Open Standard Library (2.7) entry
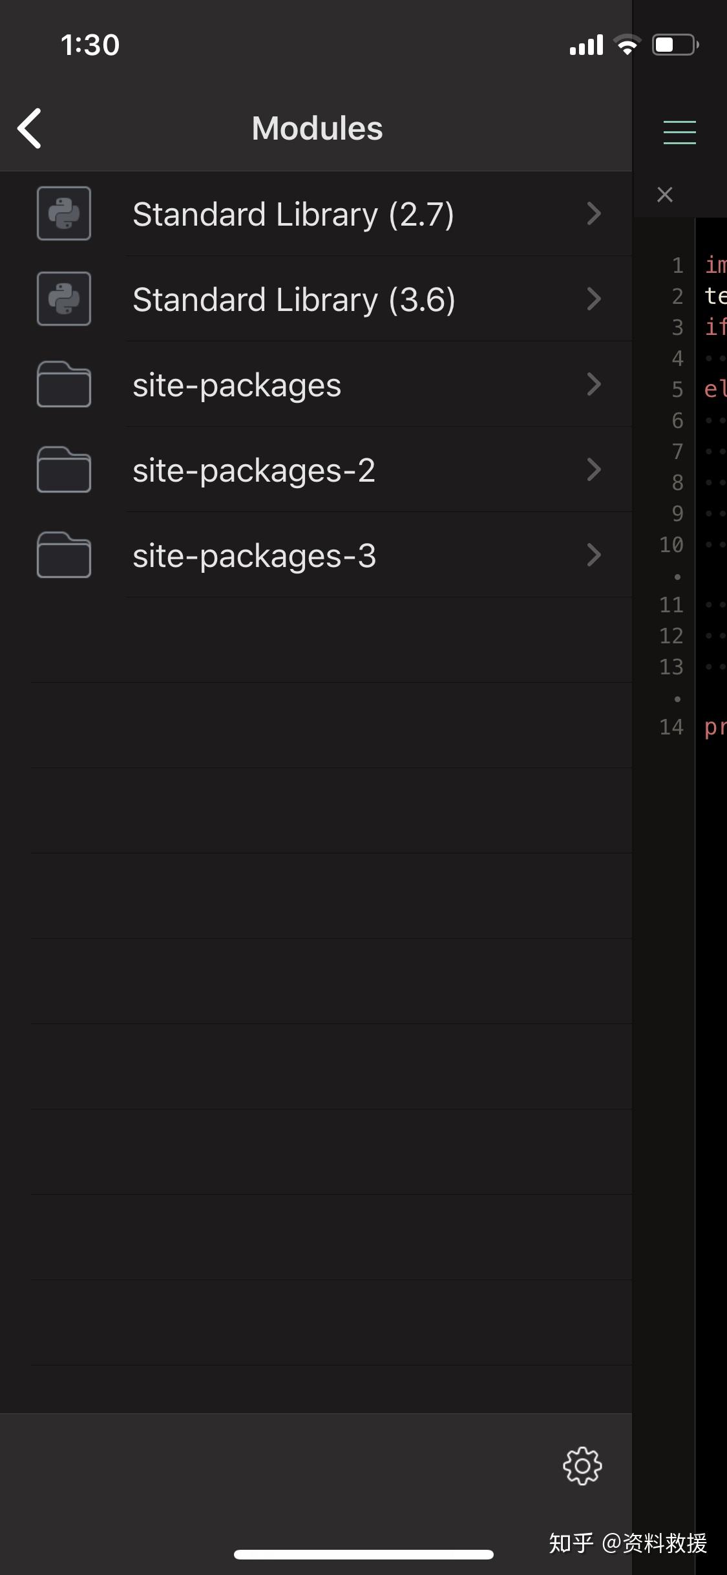The width and height of the screenshot is (727, 1575). coord(293,214)
